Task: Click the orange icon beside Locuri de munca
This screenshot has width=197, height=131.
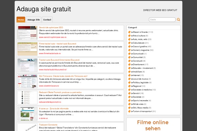Action: pyautogui.click(x=129, y=79)
